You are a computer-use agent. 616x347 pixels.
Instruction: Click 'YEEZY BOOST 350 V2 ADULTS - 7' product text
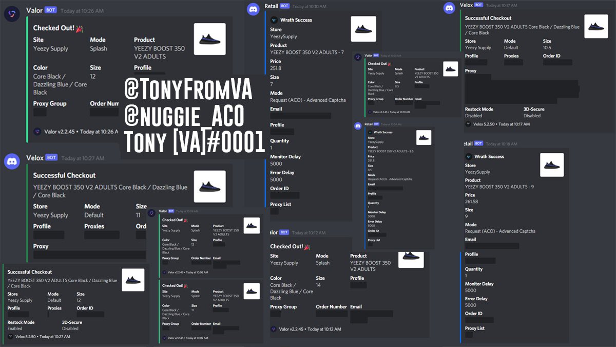(x=307, y=52)
